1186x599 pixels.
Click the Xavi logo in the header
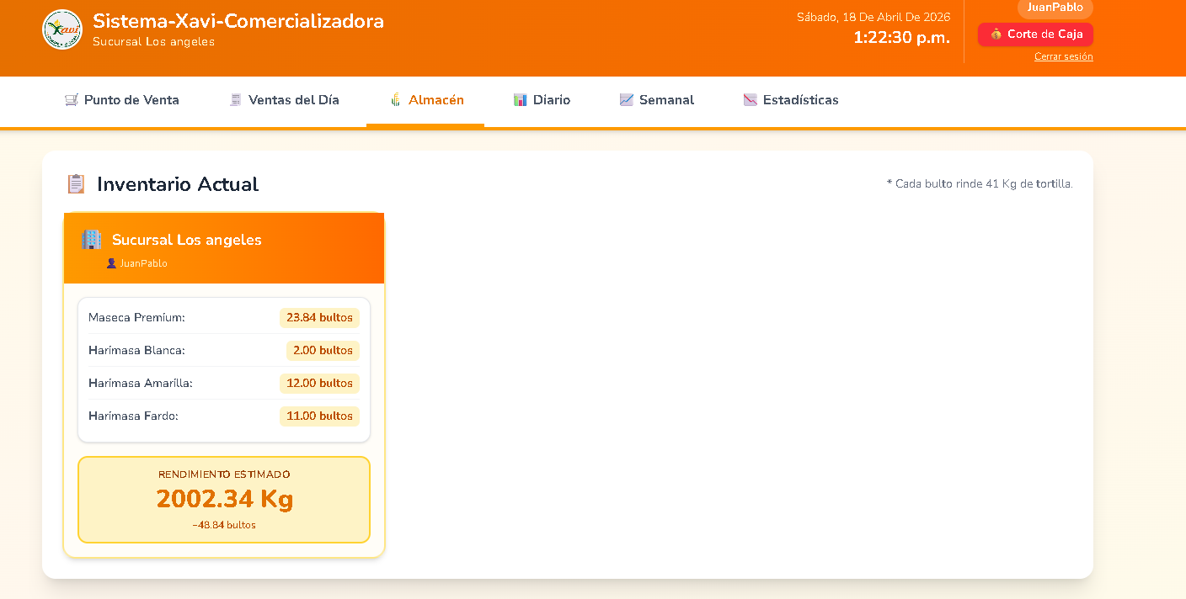tap(61, 29)
